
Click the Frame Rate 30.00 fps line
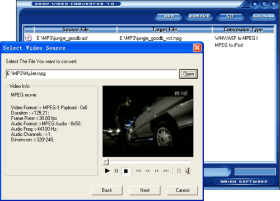pos(34,118)
